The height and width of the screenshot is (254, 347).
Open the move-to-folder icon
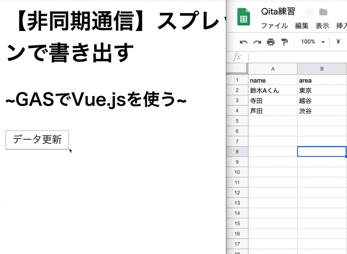pos(323,12)
